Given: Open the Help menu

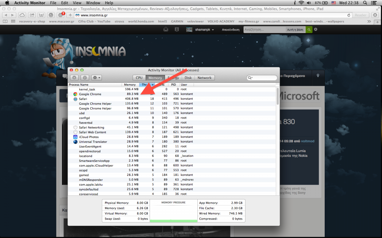Looking at the screenshot, I should click(x=109, y=3).
